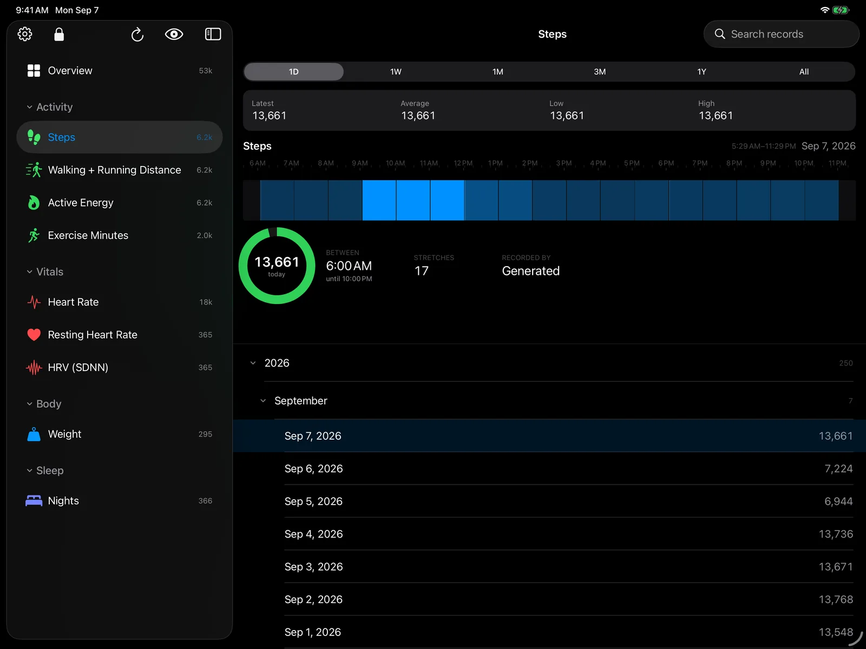Viewport: 866px width, 649px height.
Task: Click the bright 11 AM chart bar
Action: click(447, 200)
